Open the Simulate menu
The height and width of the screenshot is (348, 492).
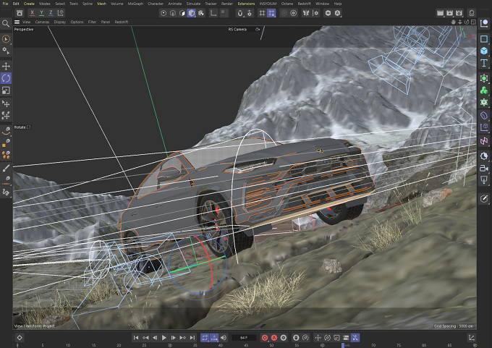193,4
